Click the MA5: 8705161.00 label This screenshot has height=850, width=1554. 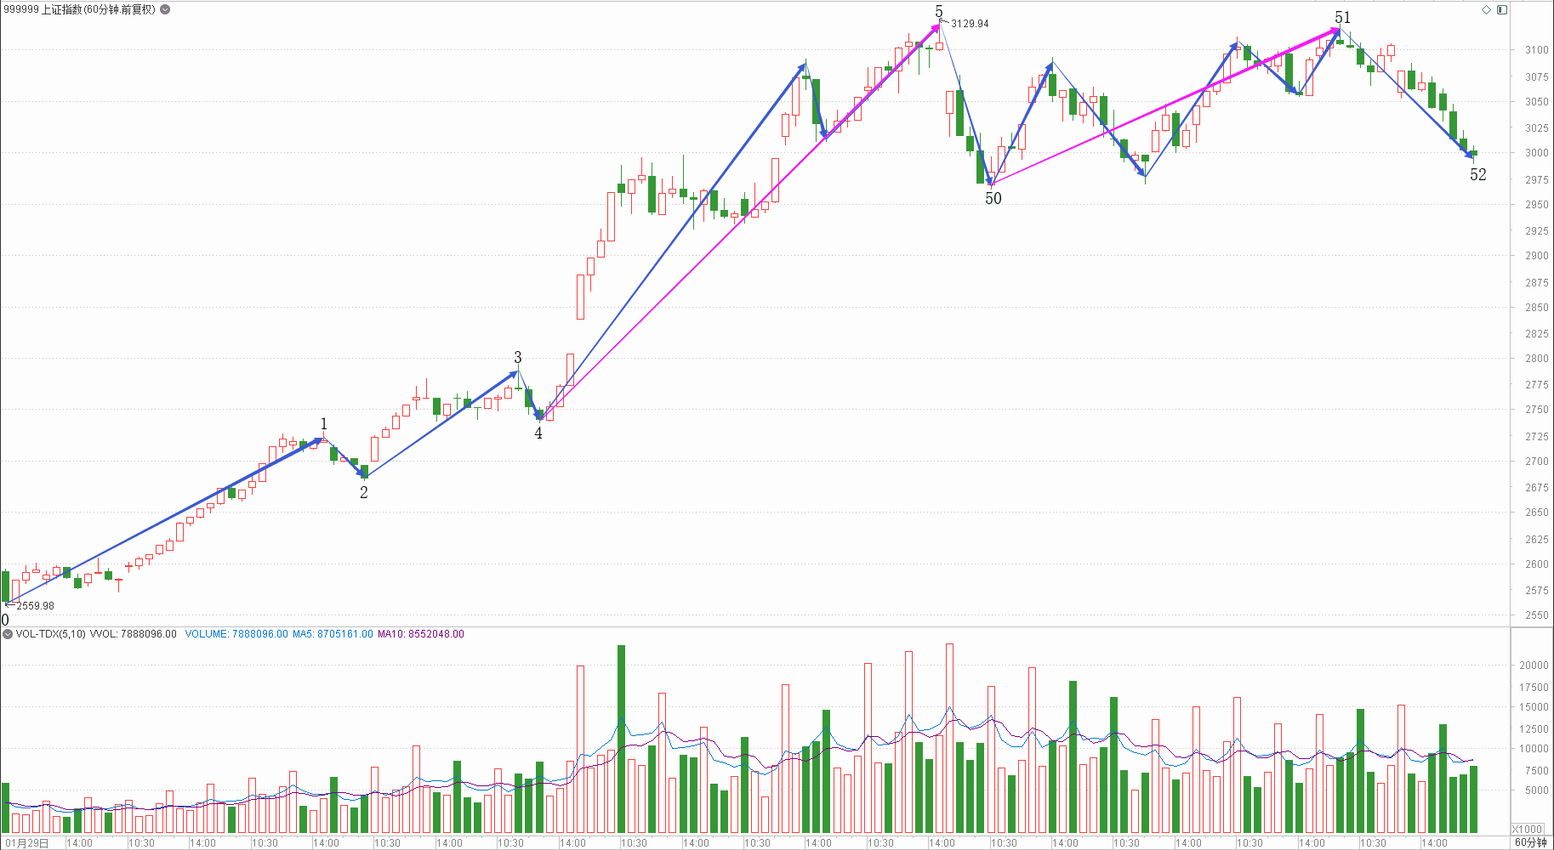coord(333,634)
